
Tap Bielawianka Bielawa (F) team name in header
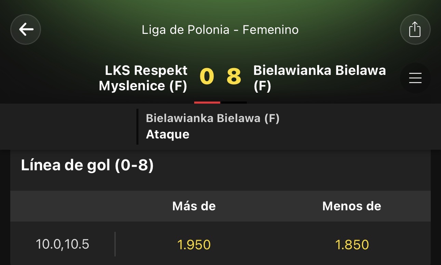point(320,78)
